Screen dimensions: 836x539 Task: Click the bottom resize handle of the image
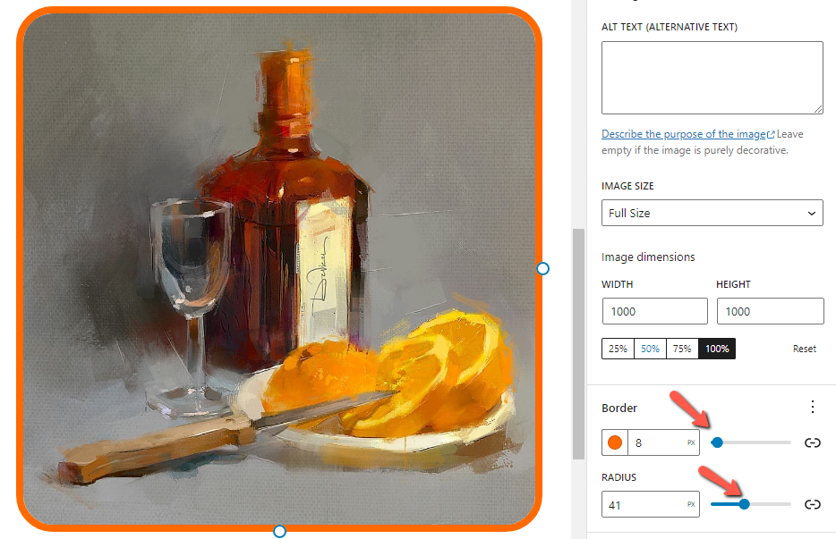(279, 531)
